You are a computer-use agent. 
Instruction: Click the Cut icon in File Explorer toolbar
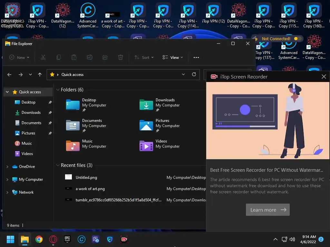click(43, 57)
